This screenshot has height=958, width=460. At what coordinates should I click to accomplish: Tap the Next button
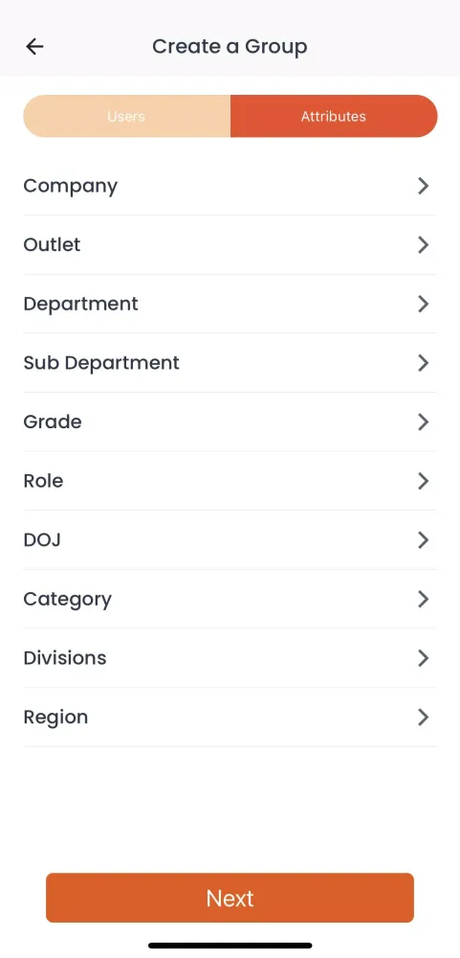230,898
